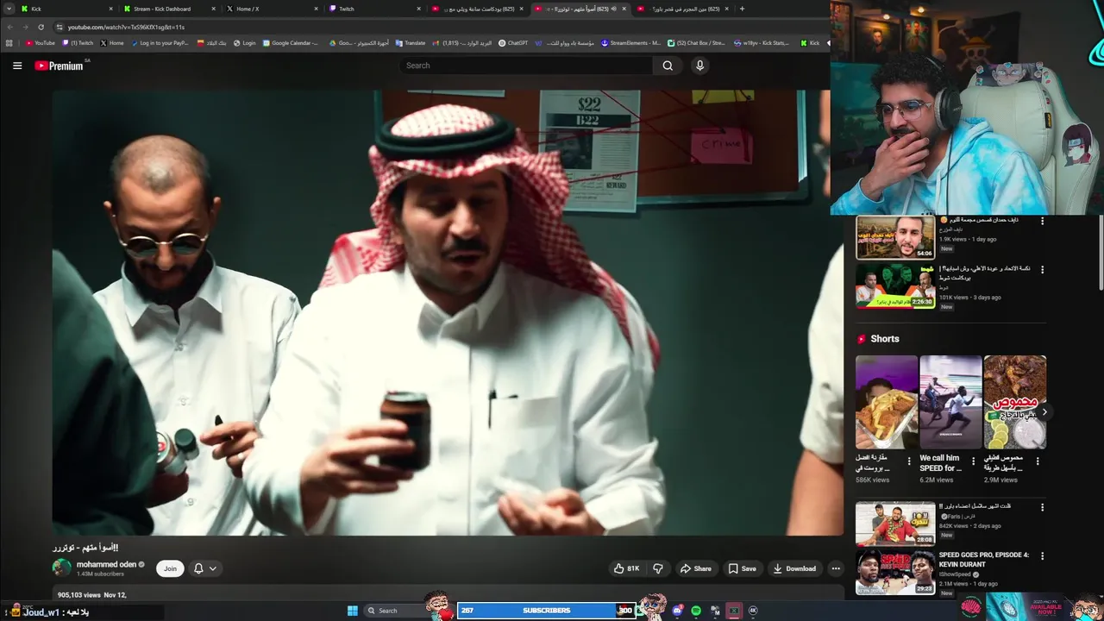Open options for the 54:06 video
Image resolution: width=1104 pixels, height=621 pixels.
pos(1042,221)
